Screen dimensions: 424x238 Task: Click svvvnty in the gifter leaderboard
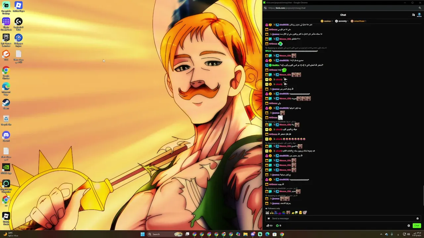[342, 21]
